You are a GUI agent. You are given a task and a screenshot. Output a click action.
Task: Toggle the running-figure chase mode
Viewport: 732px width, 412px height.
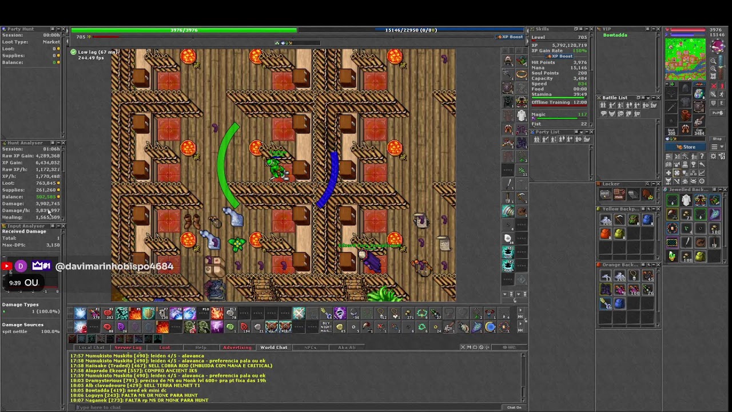(x=722, y=94)
